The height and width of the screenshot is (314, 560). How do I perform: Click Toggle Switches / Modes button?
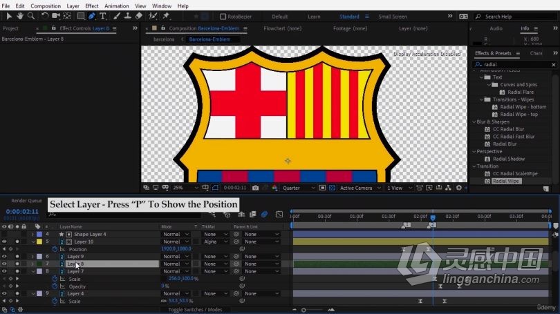point(195,310)
